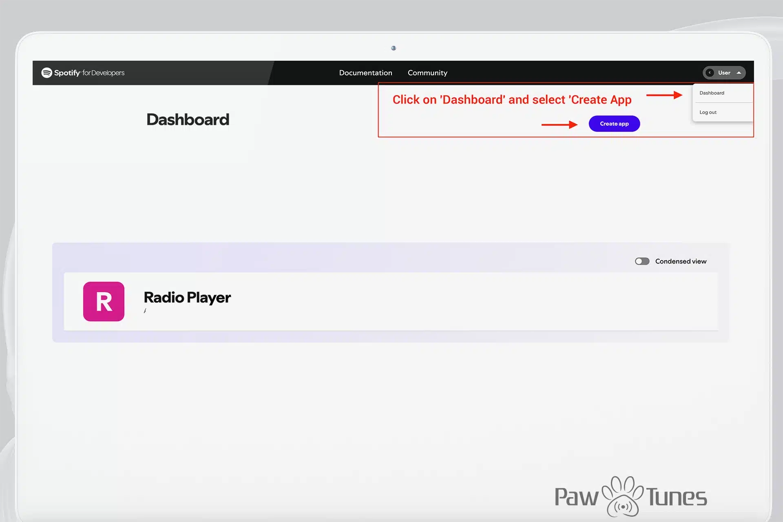Screen dimensions: 783x522
Task: Click the Create app button
Action: 614,124
